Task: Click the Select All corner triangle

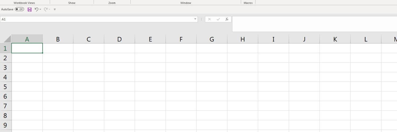Action: tap(7, 39)
